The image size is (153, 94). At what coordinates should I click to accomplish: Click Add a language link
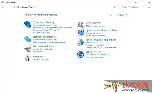coord(92,43)
